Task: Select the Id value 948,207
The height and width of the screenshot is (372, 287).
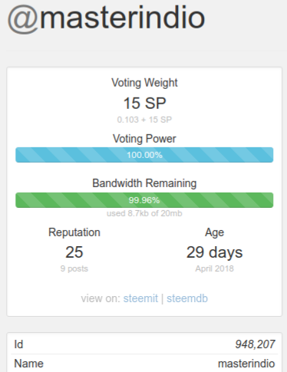Action: 255,344
